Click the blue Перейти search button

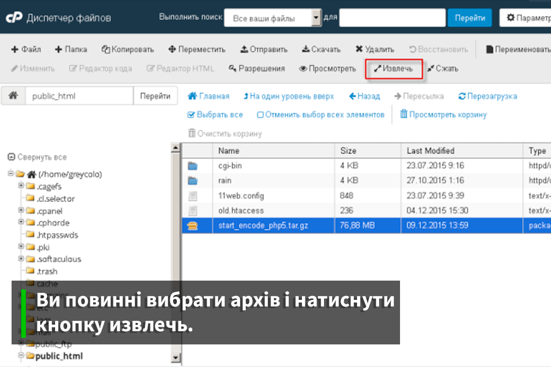pyautogui.click(x=469, y=18)
